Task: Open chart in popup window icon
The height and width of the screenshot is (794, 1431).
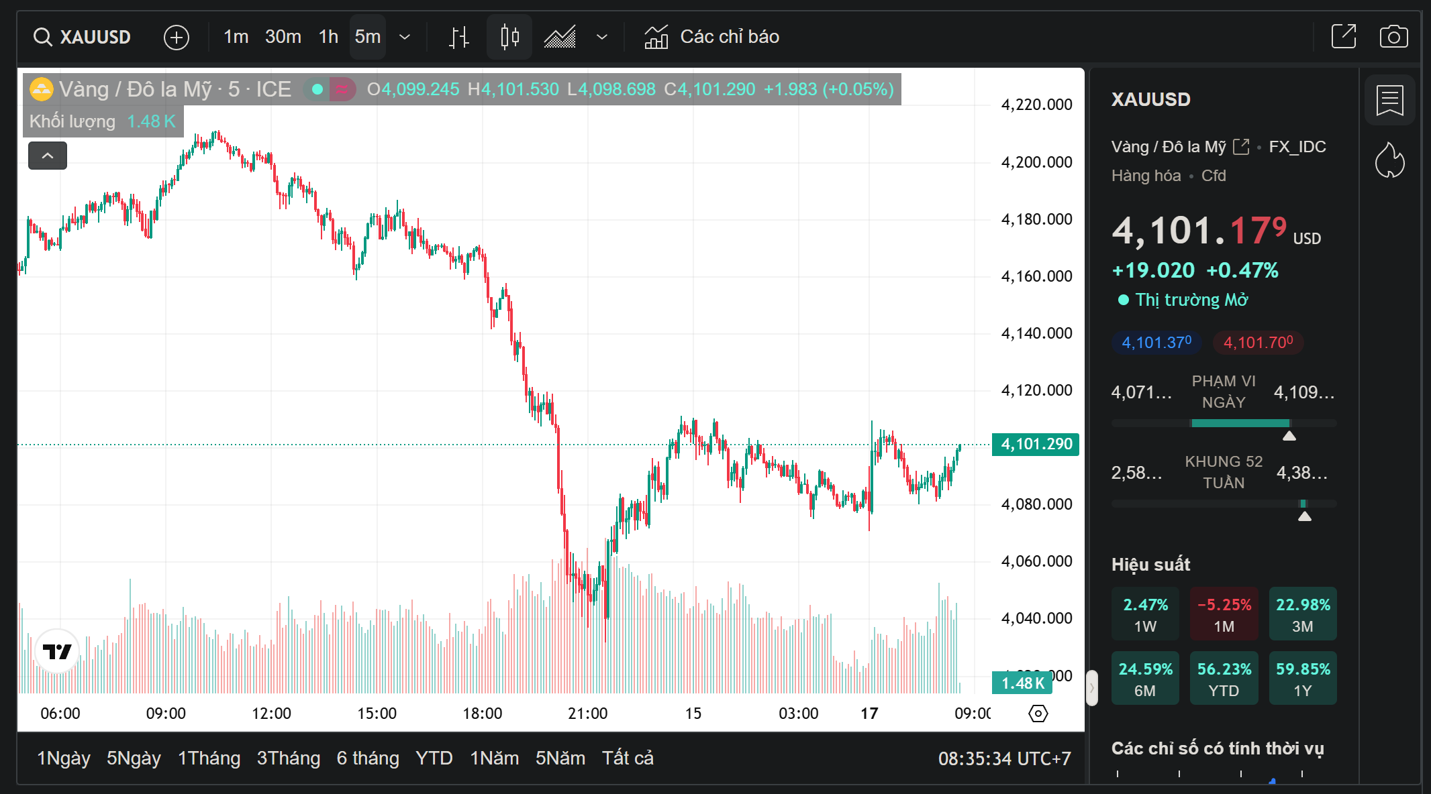Action: click(x=1344, y=37)
